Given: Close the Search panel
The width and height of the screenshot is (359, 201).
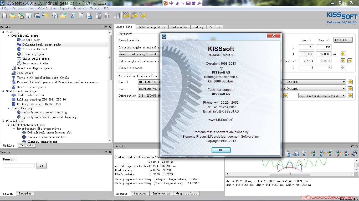Looking at the screenshot, I should (110, 152).
